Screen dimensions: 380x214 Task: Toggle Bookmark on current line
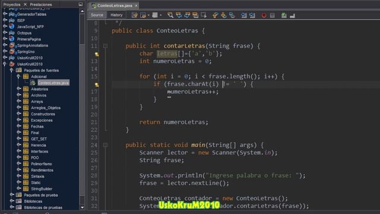(232, 15)
